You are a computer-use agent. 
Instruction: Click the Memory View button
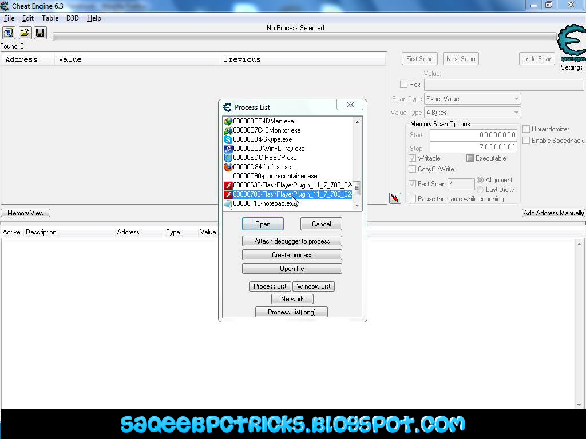point(25,213)
